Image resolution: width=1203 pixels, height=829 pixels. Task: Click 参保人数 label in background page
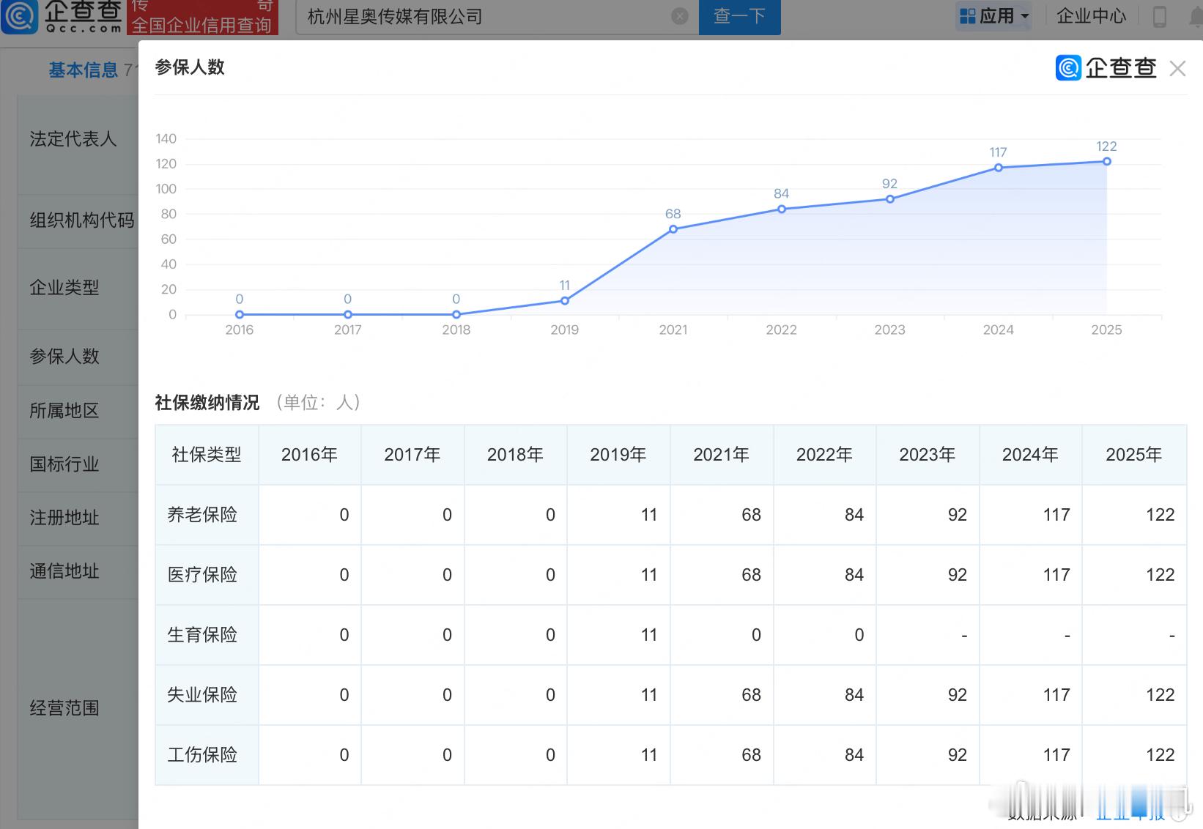click(x=64, y=357)
